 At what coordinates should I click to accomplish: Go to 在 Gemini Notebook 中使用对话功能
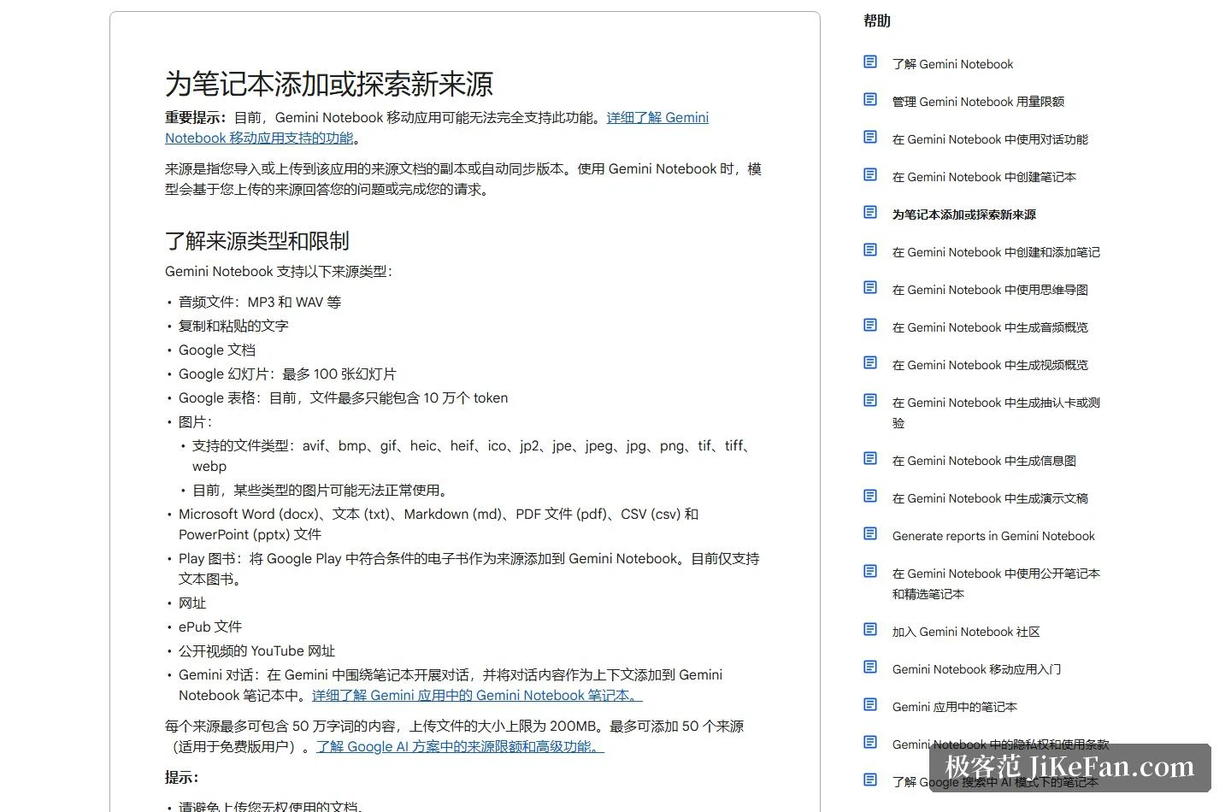[990, 139]
